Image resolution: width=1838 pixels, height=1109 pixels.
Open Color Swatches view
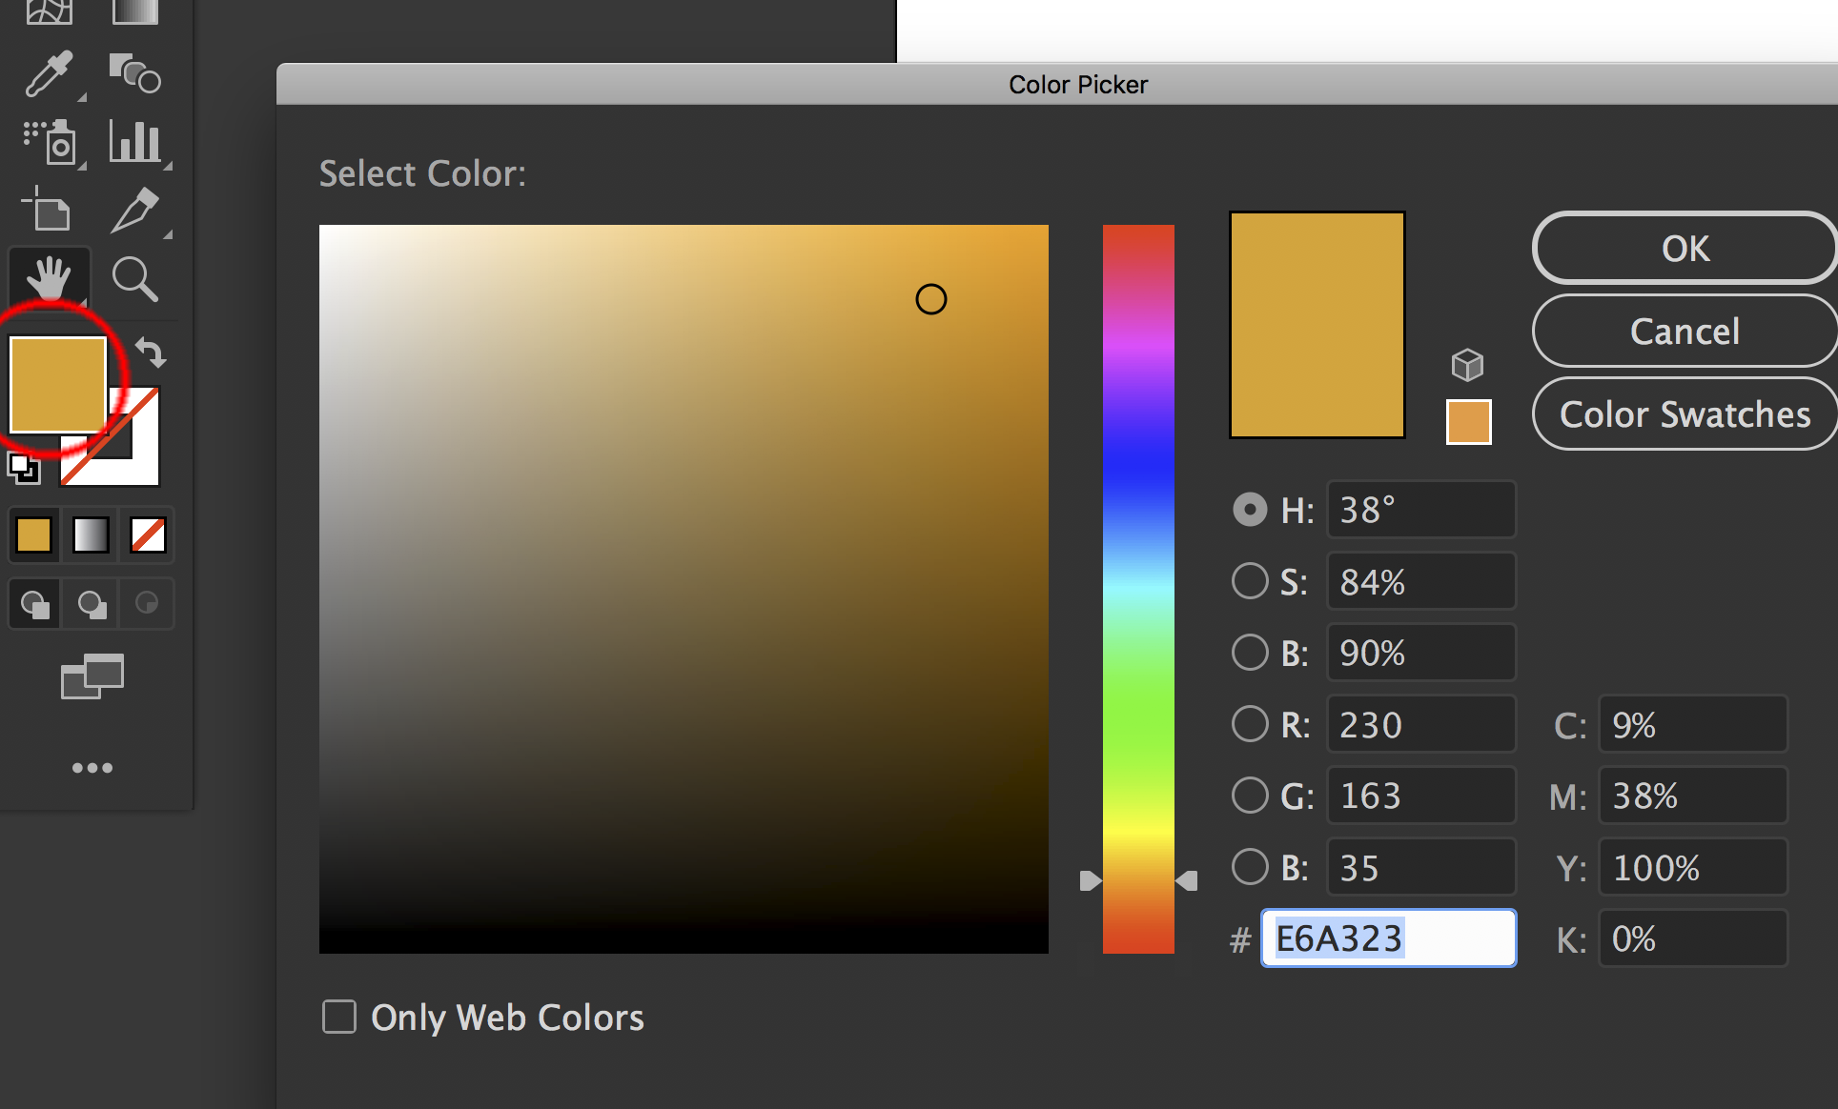[x=1684, y=413]
